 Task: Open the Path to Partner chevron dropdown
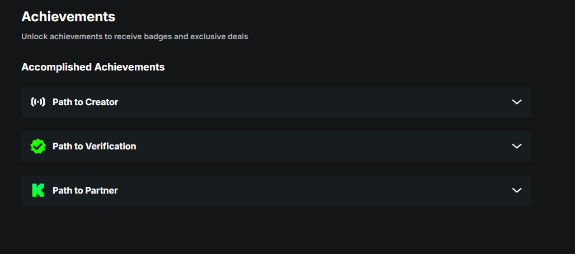pos(517,190)
